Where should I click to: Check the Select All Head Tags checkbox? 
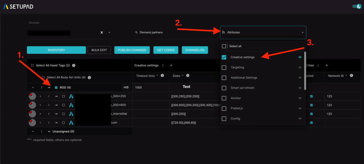(32, 65)
